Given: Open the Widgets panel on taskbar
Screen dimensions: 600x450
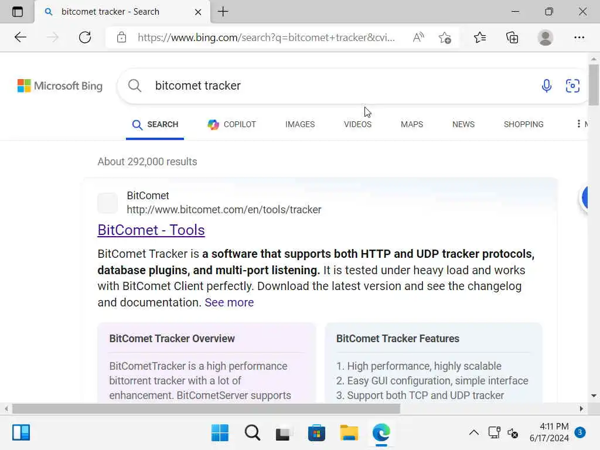Looking at the screenshot, I should (21, 433).
